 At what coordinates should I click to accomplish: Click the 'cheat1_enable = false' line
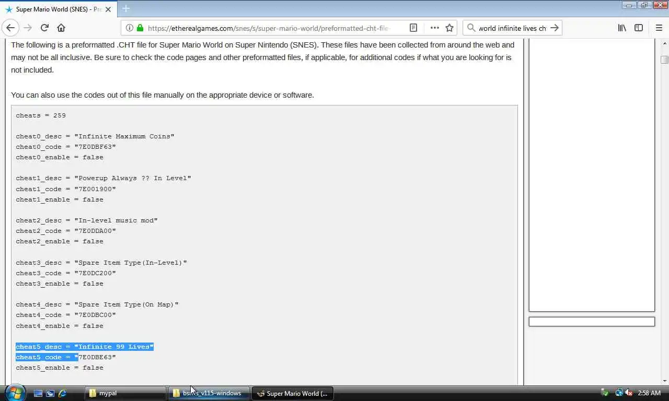click(60, 199)
